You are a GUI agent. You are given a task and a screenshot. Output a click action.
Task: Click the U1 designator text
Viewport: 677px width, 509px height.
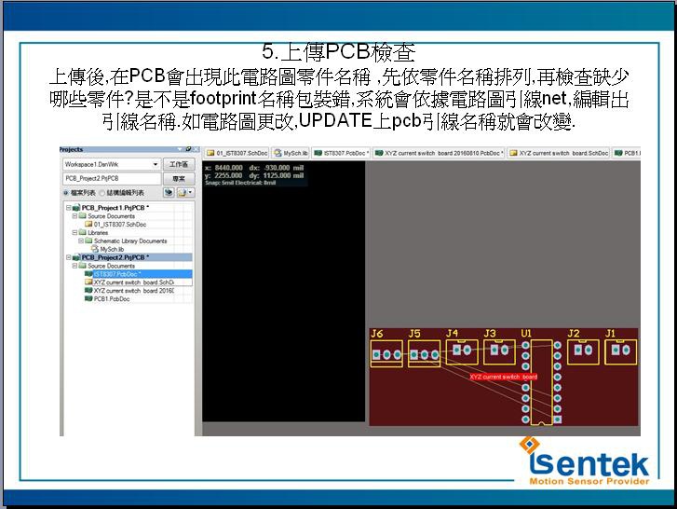coord(526,333)
